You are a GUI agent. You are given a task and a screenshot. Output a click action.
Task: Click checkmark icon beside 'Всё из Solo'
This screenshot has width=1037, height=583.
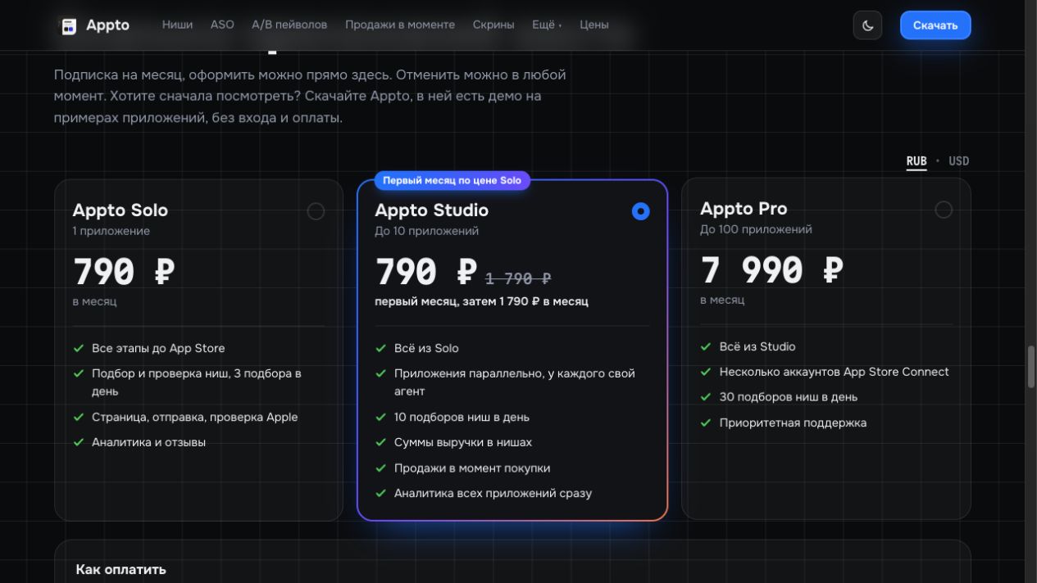[380, 348]
